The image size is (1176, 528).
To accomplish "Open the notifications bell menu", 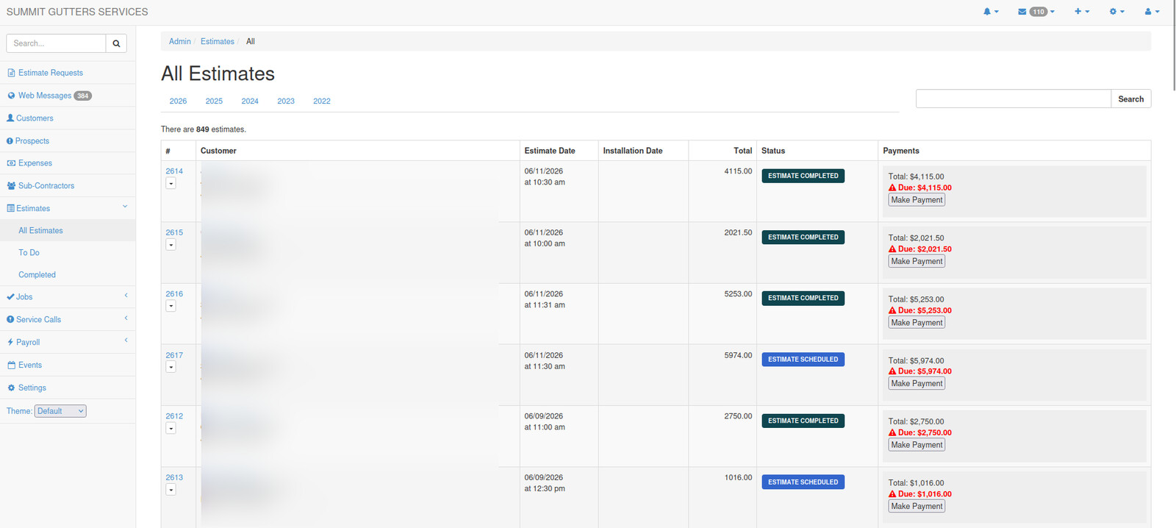I will click(991, 12).
